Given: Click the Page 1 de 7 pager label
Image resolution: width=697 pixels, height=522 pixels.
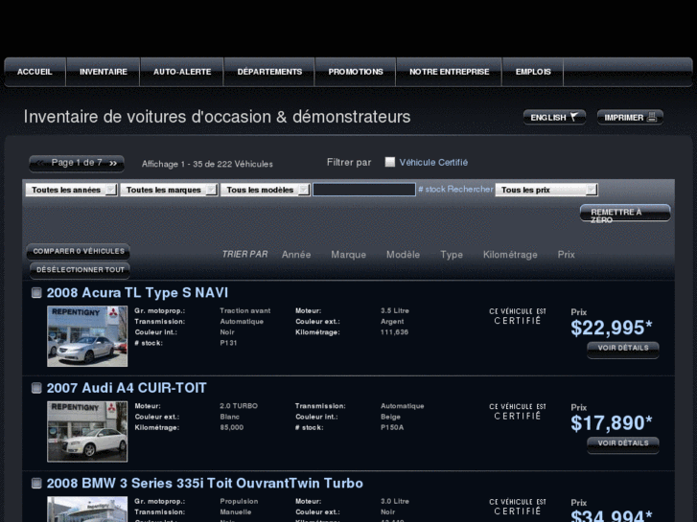Looking at the screenshot, I should point(77,163).
